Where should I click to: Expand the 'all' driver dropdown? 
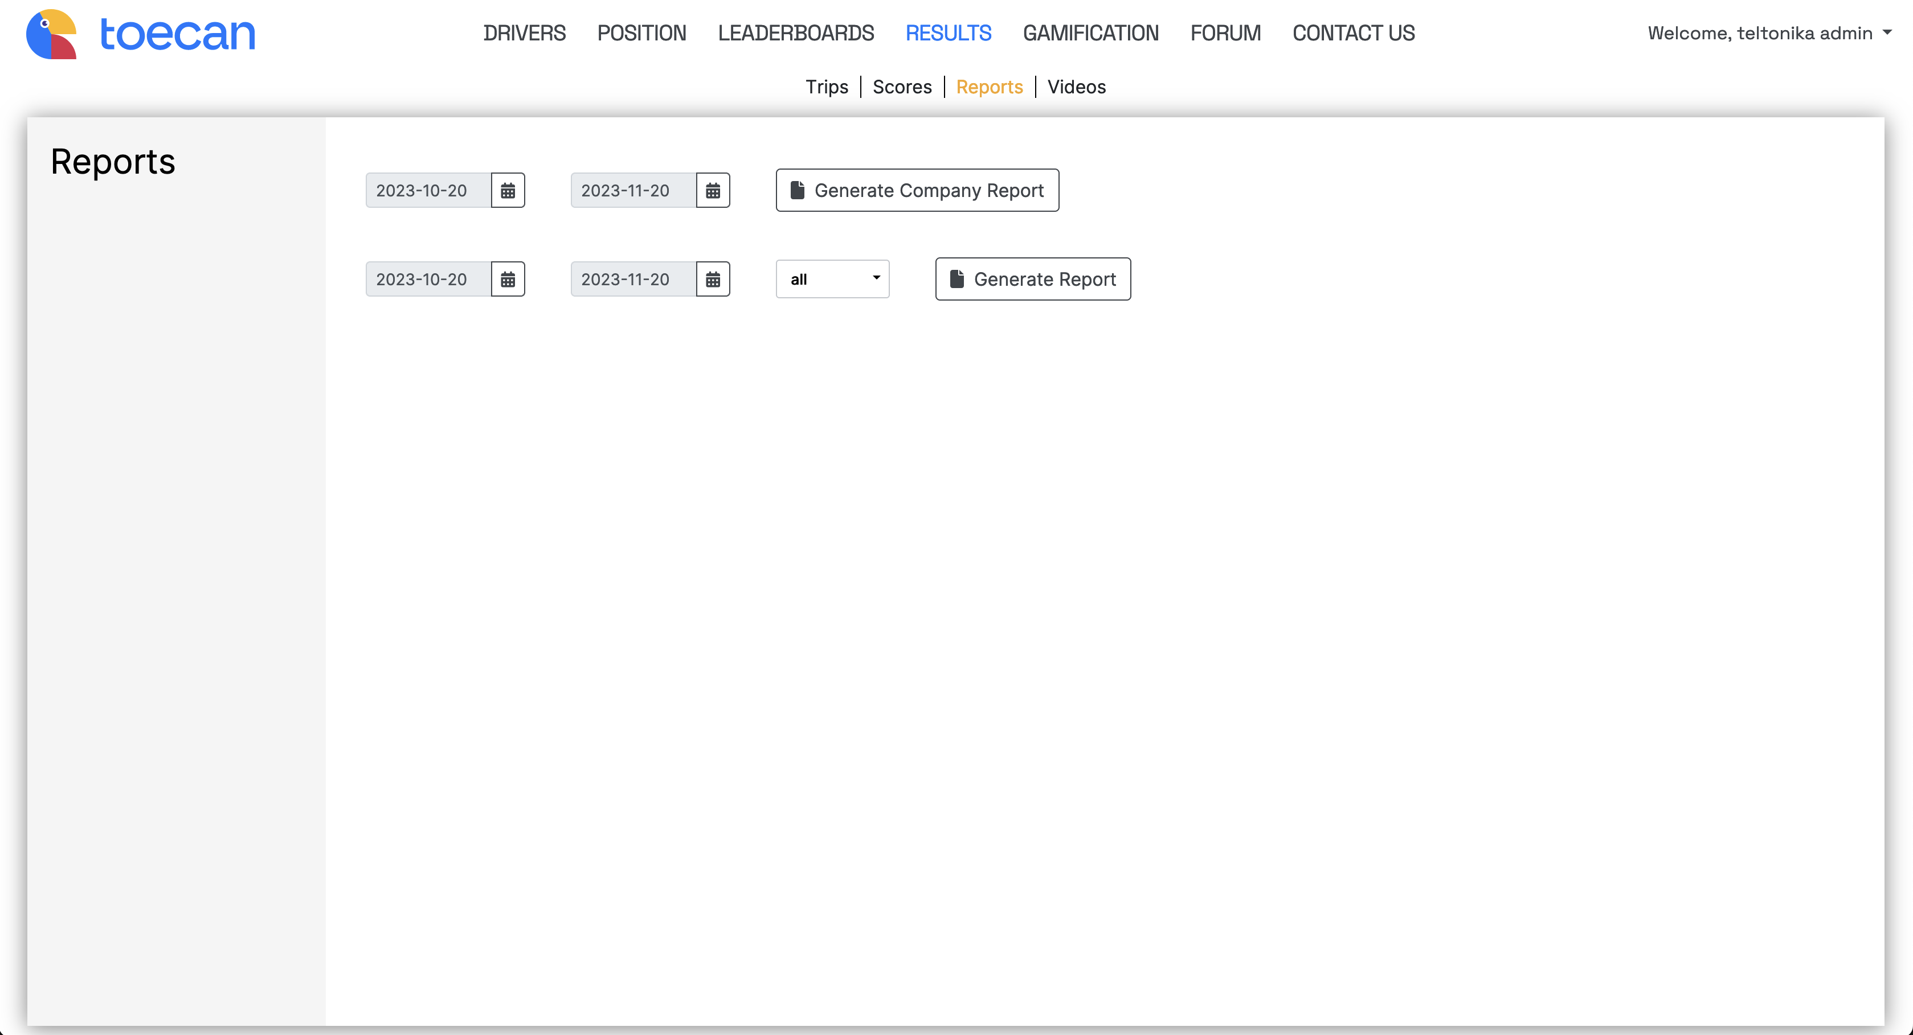coord(832,280)
